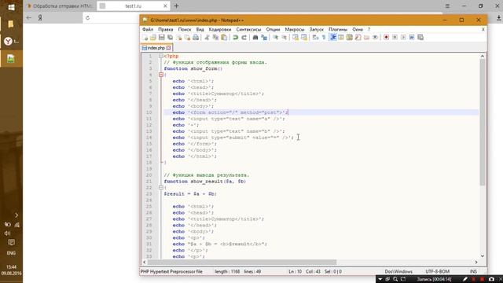Viewport: 503px width, 283px height.
Task: Click the horizontal scrollbar left arrow
Action: pyautogui.click(x=145, y=262)
